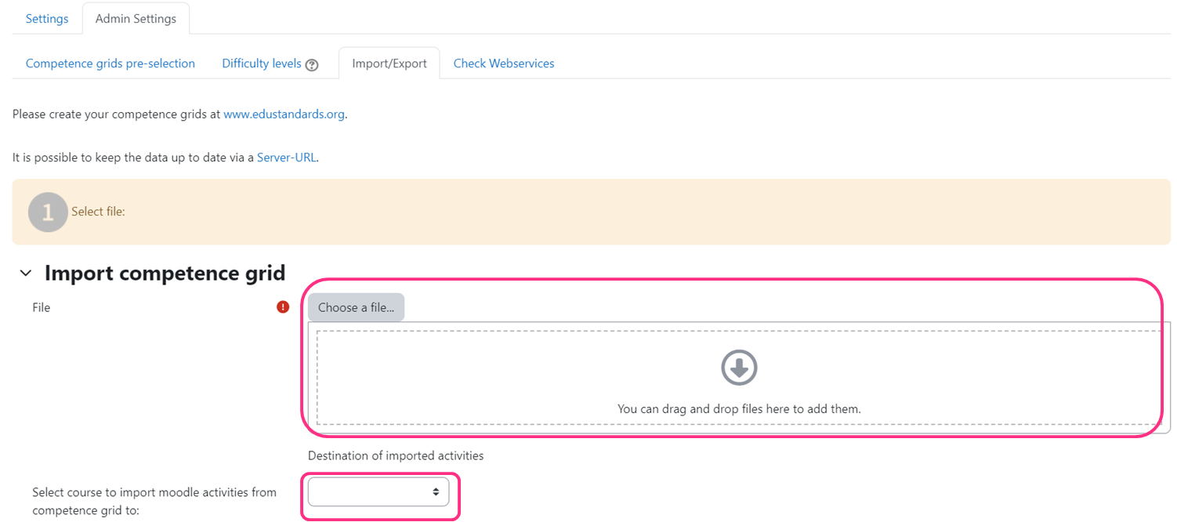
Task: Select the Import/Export tab
Action: (x=389, y=63)
